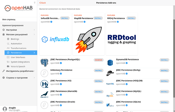This screenshot has height=112, width=175.
Task: Click the System Integrations icon
Action: click(x=8, y=62)
